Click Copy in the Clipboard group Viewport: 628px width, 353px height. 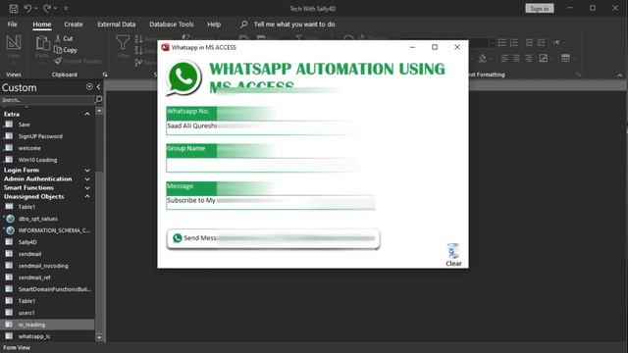coord(66,50)
